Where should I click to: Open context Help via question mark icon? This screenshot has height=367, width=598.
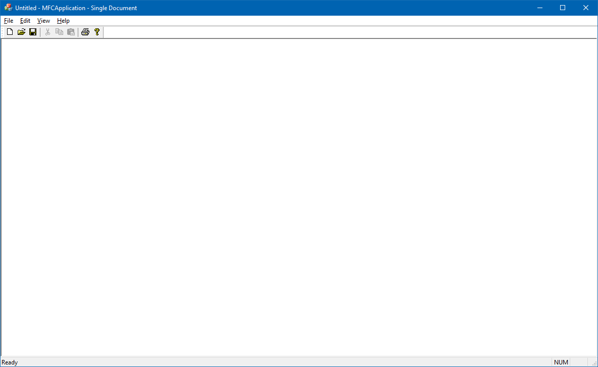click(97, 31)
